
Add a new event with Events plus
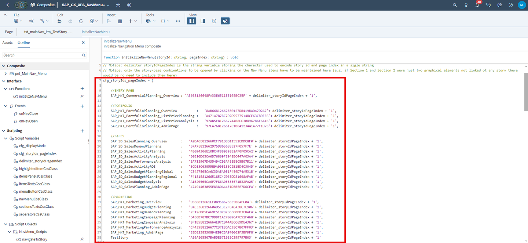click(x=82, y=106)
